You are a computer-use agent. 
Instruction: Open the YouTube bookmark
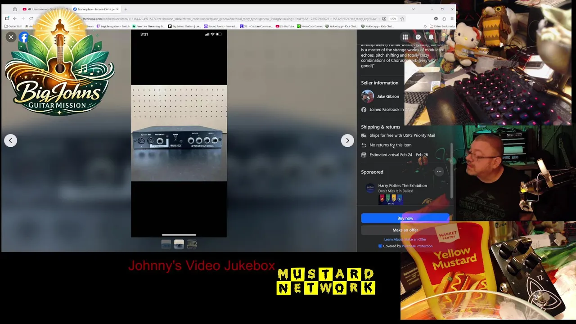point(285,26)
